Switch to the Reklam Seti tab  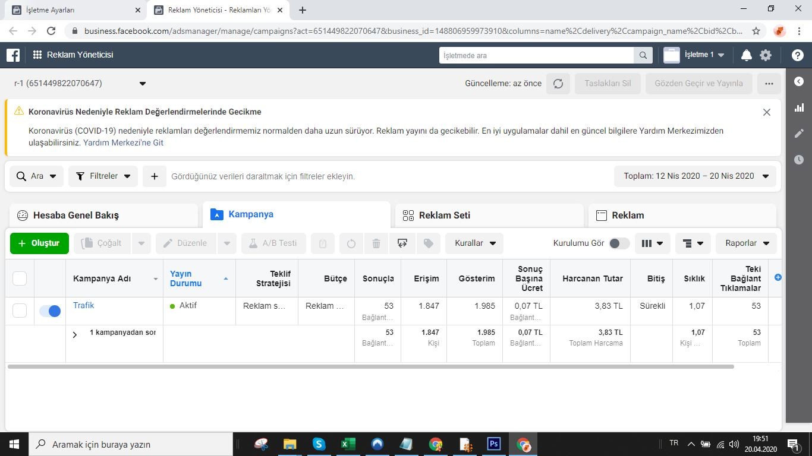tap(489, 216)
